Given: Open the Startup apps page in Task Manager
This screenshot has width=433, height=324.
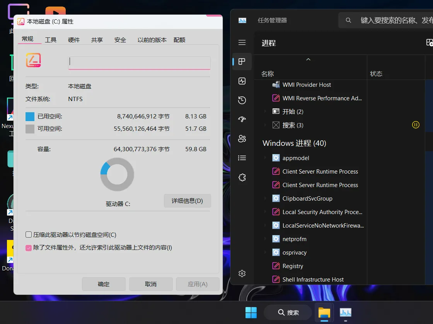Looking at the screenshot, I should click(x=242, y=119).
